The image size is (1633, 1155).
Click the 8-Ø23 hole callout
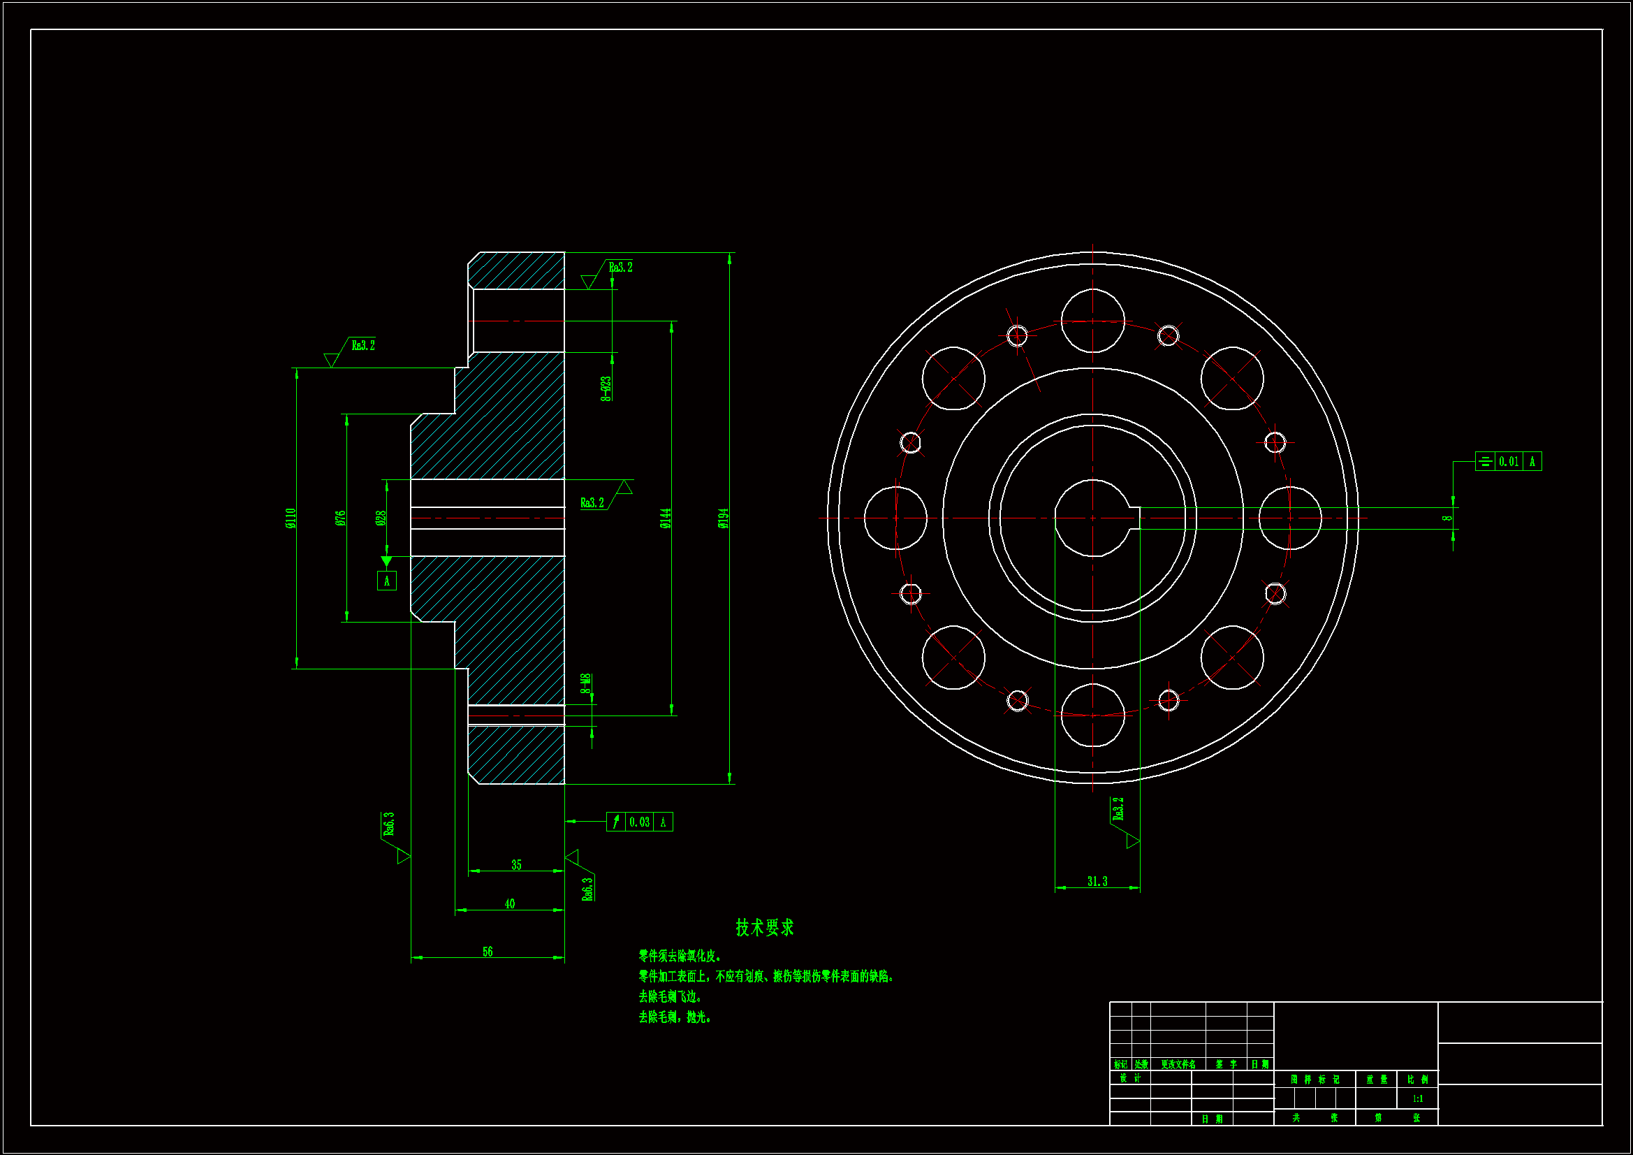tap(606, 388)
